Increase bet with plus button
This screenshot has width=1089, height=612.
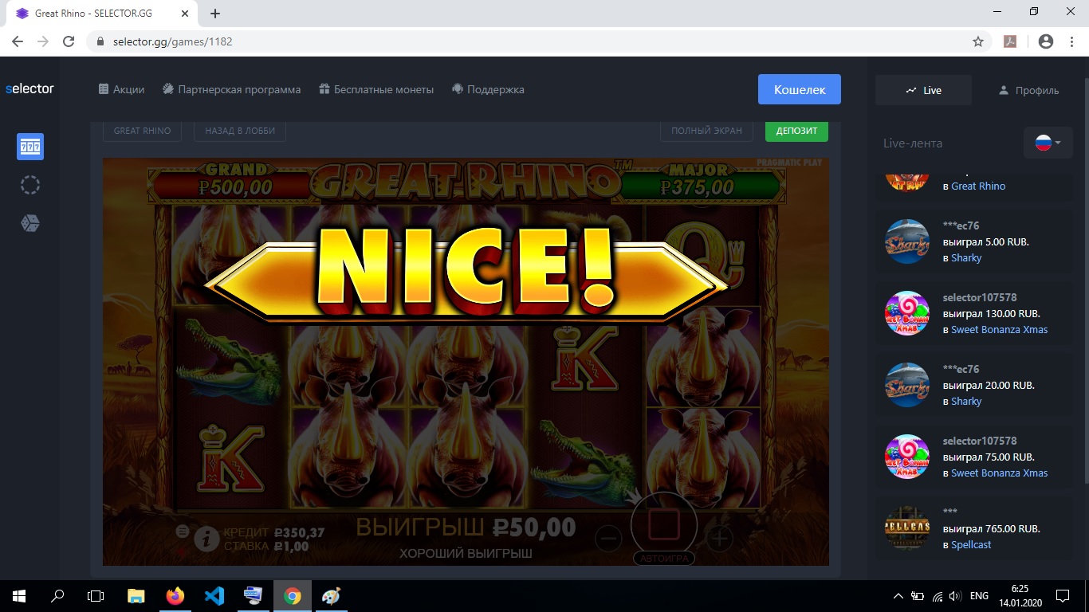pyautogui.click(x=719, y=539)
